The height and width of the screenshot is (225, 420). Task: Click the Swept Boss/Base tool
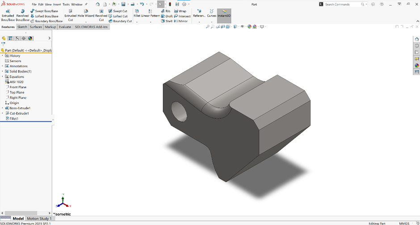(44, 11)
